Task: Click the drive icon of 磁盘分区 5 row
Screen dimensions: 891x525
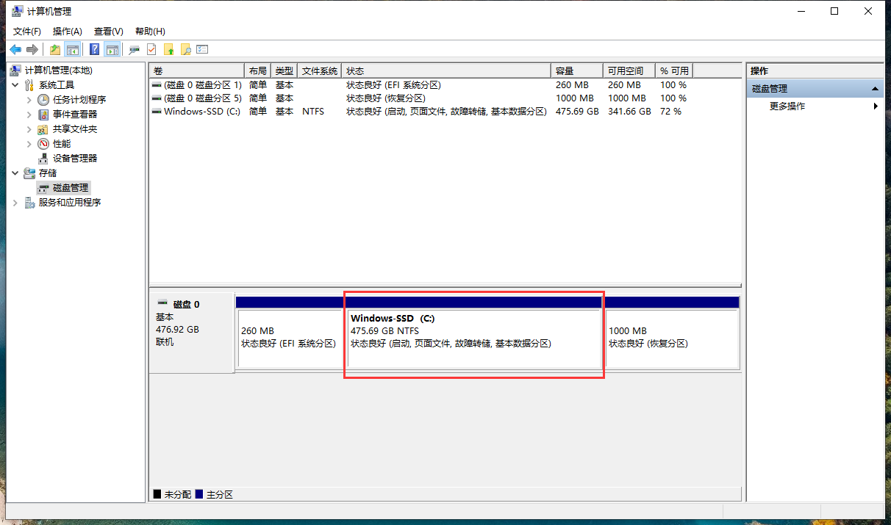Action: [x=157, y=98]
